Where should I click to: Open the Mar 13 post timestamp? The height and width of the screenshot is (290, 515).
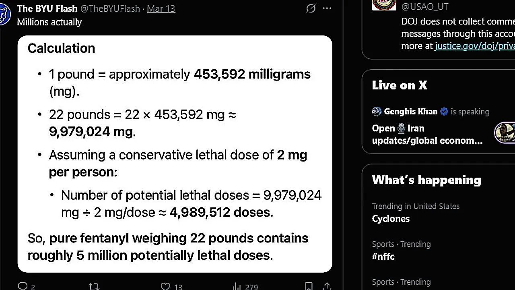pyautogui.click(x=161, y=8)
